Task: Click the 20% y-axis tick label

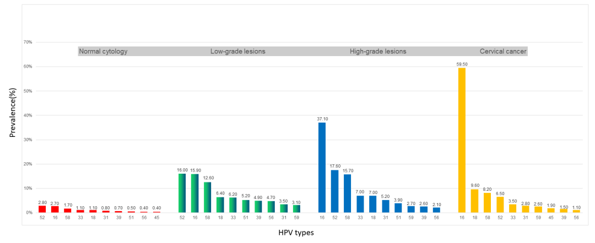Action: click(x=28, y=164)
